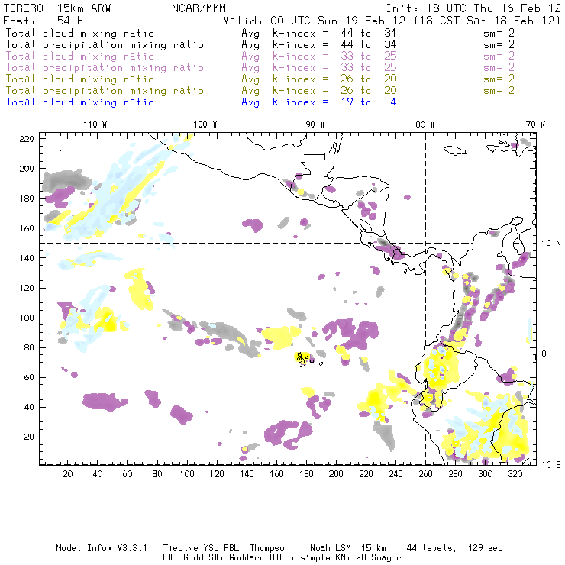The image size is (565, 565).
Task: Click the "70 W" longitude label
Action: click(535, 124)
